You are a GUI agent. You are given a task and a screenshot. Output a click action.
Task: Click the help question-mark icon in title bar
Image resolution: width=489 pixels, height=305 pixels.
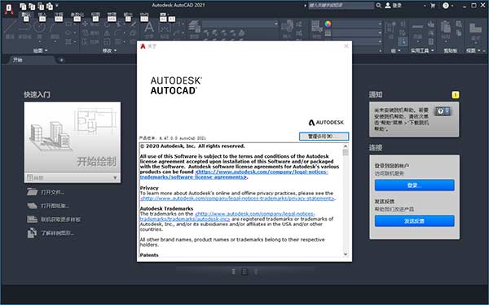pyautogui.click(x=446, y=6)
